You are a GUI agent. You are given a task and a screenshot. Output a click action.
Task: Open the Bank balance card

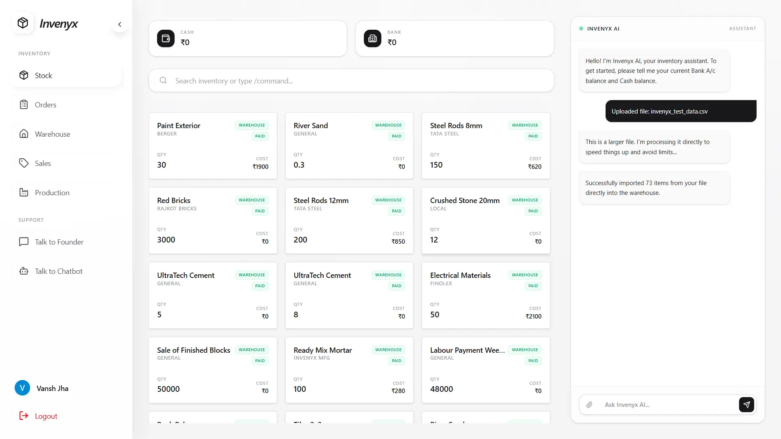455,39
